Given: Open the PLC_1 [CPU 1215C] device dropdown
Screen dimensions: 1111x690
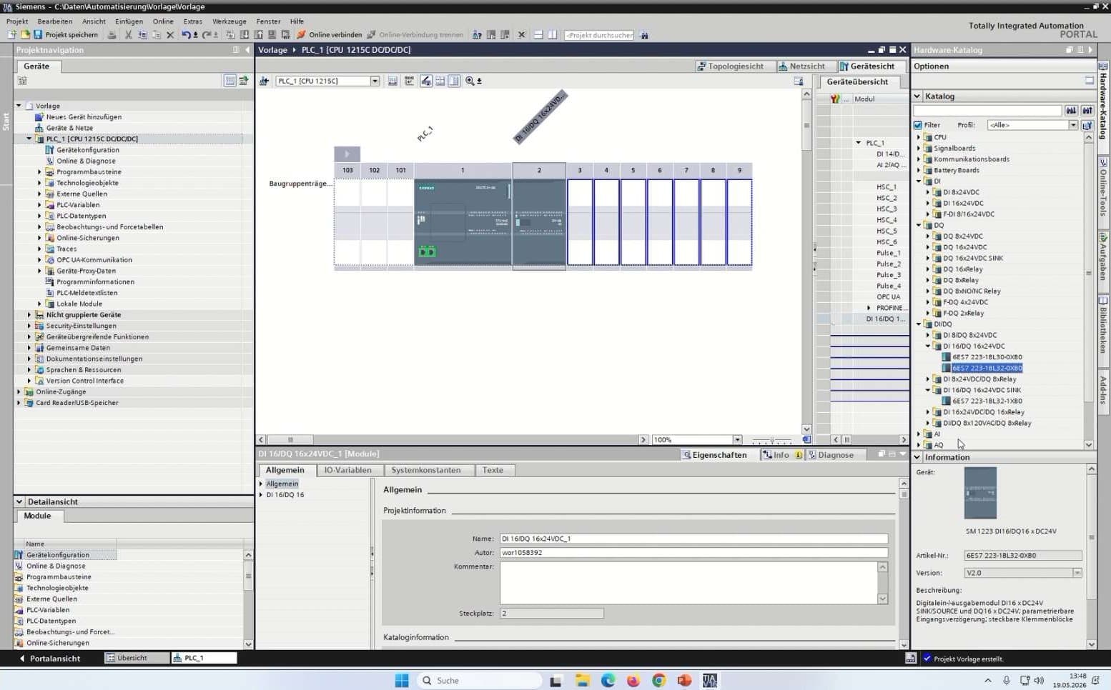Looking at the screenshot, I should pyautogui.click(x=375, y=81).
